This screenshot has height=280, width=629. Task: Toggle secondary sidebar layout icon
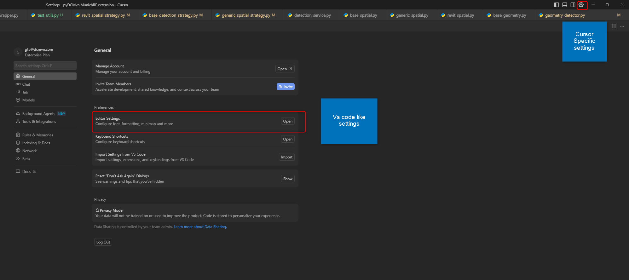573,5
